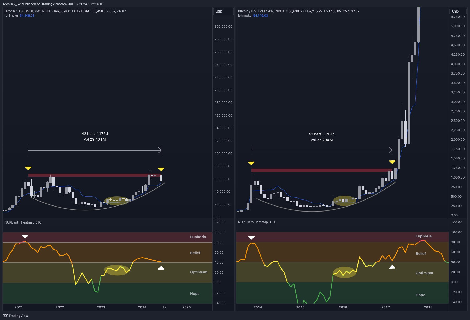Click white down arrow in right NUPL Euphoria zone

pyautogui.click(x=251, y=238)
